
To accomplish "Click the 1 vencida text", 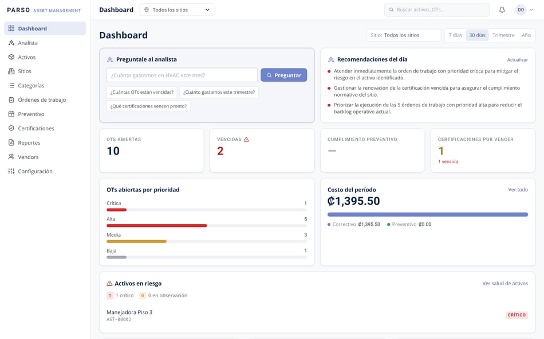I will [x=448, y=161].
